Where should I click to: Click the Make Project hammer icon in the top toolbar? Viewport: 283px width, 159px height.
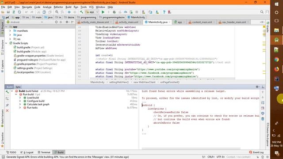pos(81,12)
